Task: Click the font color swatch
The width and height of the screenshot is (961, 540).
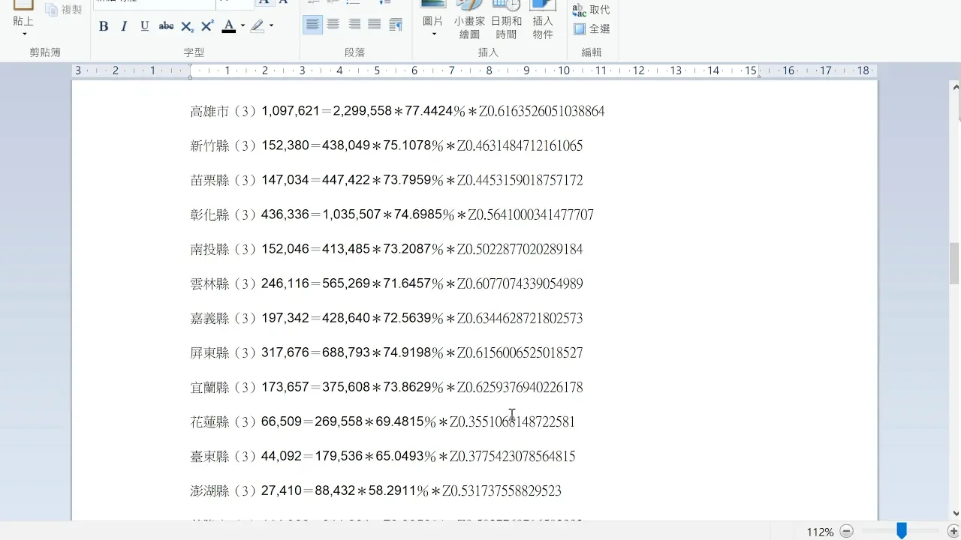Action: [x=228, y=26]
